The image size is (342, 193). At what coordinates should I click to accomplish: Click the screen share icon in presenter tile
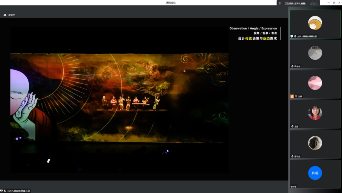[292, 36]
